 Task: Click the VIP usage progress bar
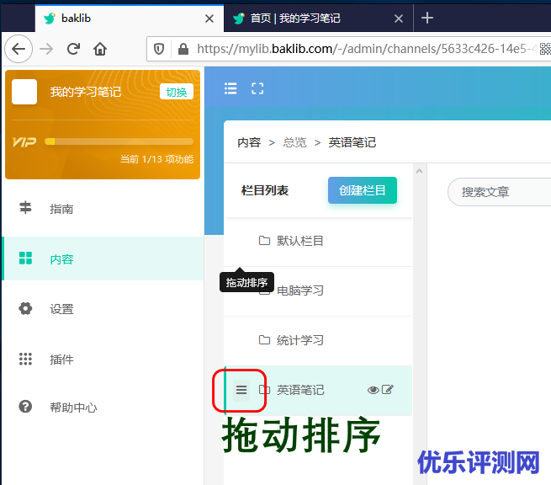click(x=119, y=141)
